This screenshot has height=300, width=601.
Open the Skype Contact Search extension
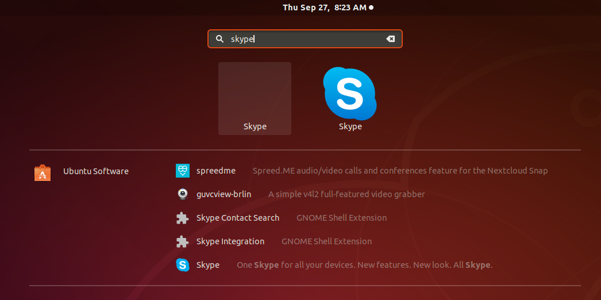pyautogui.click(x=238, y=218)
